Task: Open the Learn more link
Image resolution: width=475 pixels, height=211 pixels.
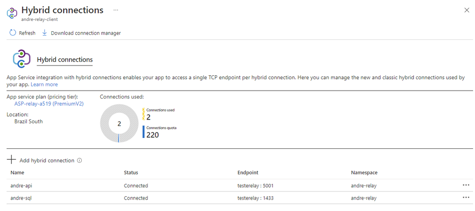Action: (44, 84)
